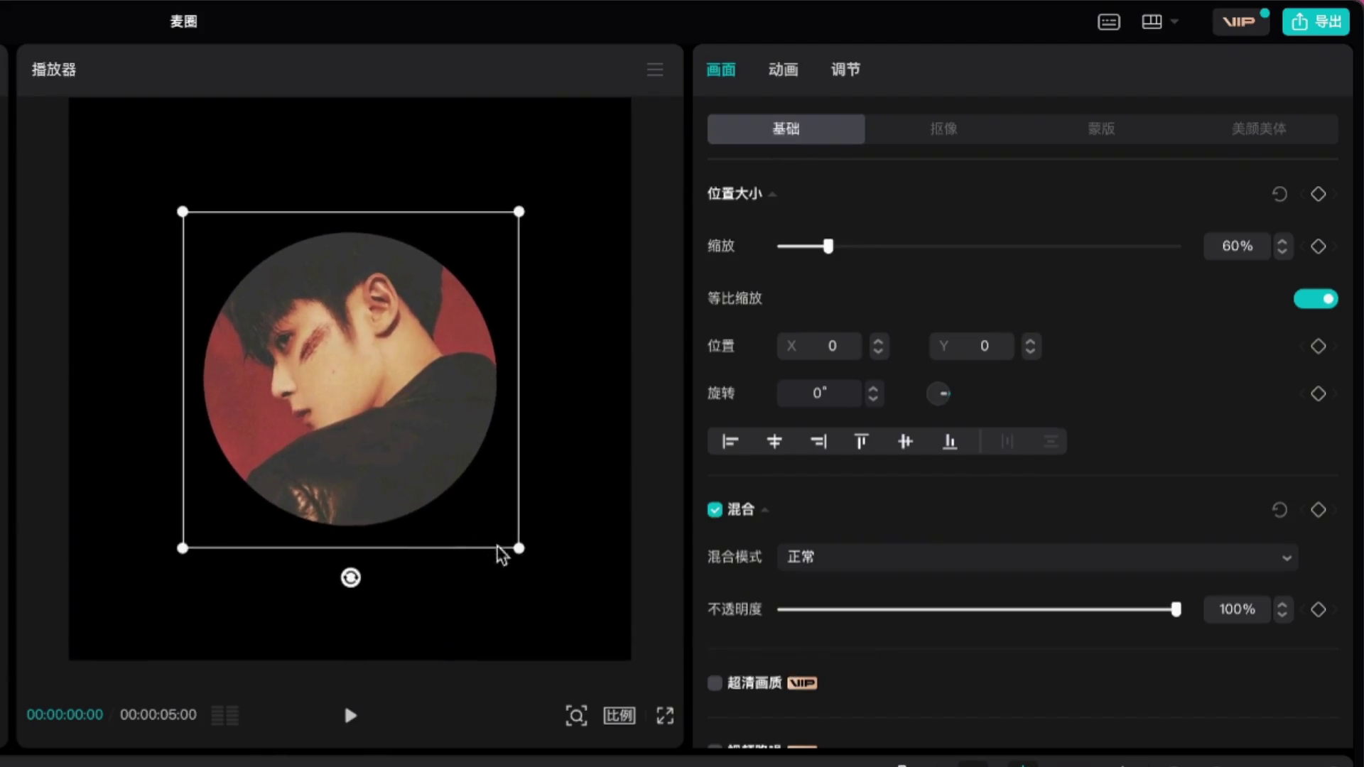The width and height of the screenshot is (1364, 767).
Task: Click the play button in timeline
Action: [x=350, y=714]
